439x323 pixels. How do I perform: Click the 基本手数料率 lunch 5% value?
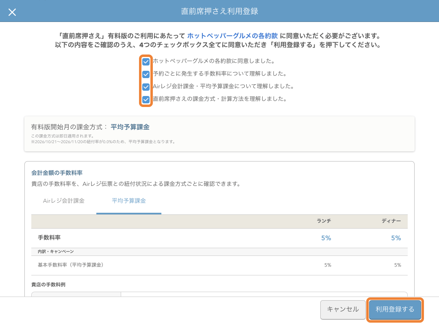[x=328, y=265]
